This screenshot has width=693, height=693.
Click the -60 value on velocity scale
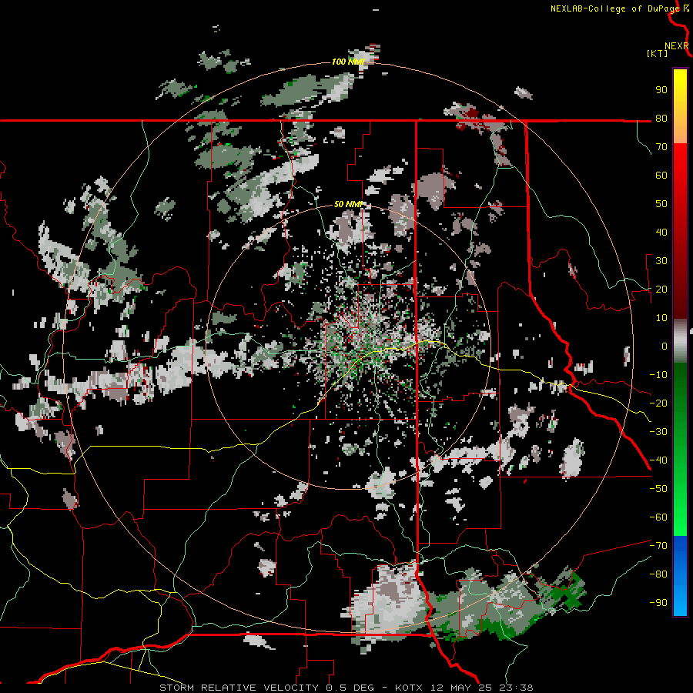click(658, 517)
